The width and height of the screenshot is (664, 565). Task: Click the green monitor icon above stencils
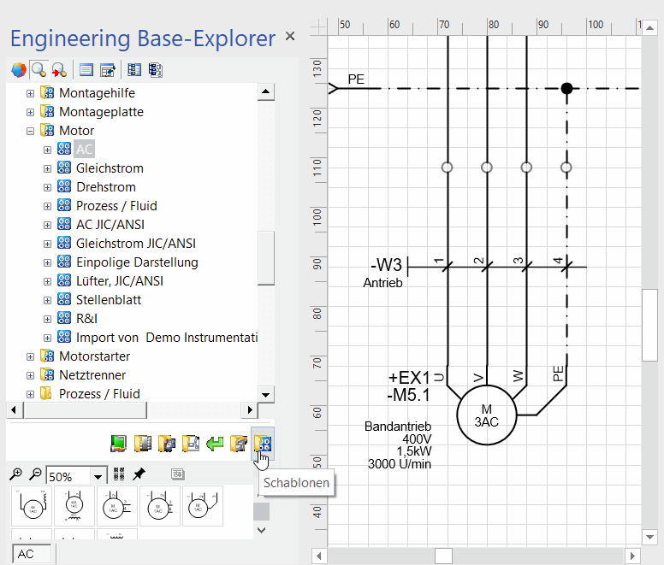(x=120, y=444)
